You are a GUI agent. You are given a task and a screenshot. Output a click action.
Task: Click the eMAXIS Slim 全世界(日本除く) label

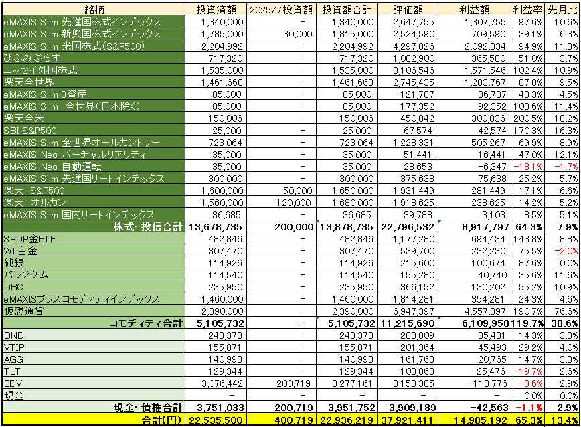tap(94, 106)
